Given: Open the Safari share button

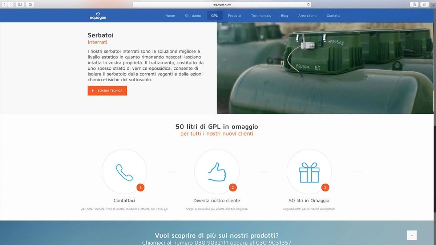Looking at the screenshot, I should coord(415,4).
